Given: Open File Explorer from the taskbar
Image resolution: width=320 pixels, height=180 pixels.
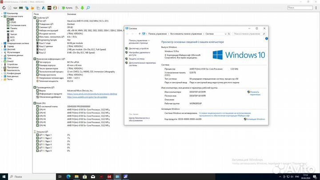Looking at the screenshot, I should pyautogui.click(x=76, y=176).
